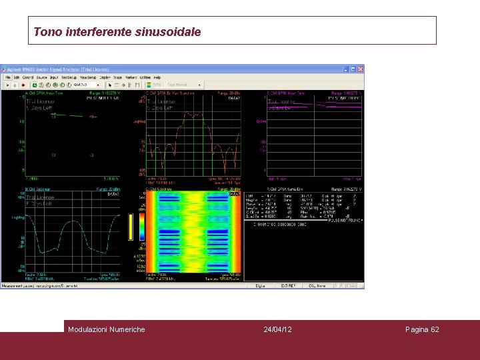Click the Digital status bar field

coord(260,285)
